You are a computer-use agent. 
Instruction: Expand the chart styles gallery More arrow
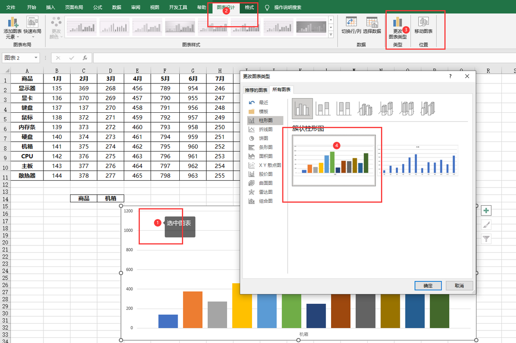coord(331,34)
